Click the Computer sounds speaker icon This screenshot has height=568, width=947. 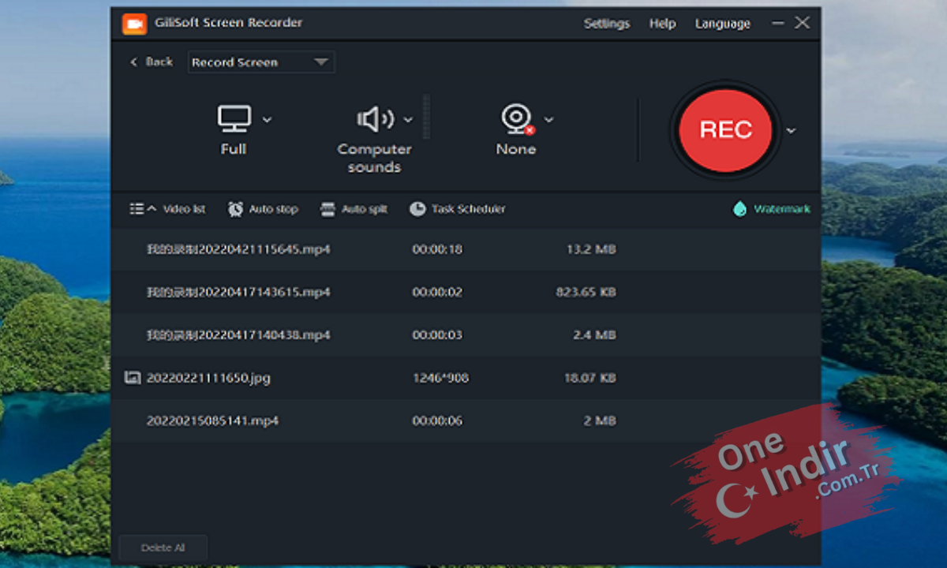point(376,119)
